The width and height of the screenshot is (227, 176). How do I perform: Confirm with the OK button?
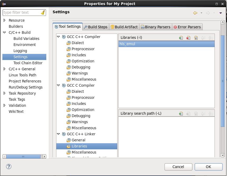pyautogui.click(x=208, y=167)
